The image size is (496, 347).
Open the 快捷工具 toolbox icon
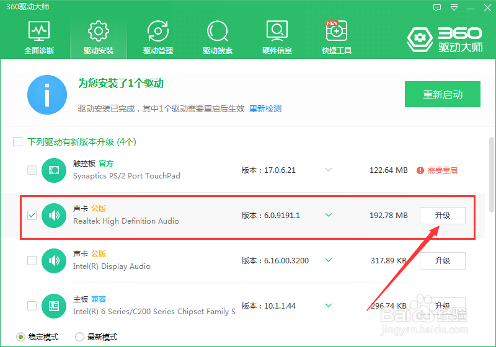[337, 30]
